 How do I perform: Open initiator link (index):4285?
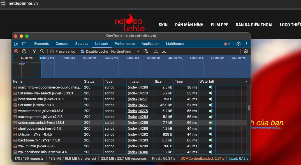point(138,123)
